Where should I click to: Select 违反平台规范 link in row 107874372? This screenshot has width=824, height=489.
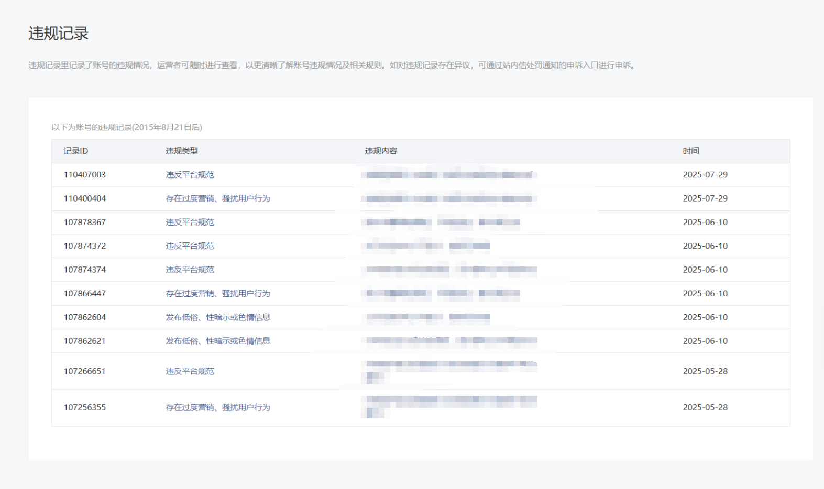190,246
